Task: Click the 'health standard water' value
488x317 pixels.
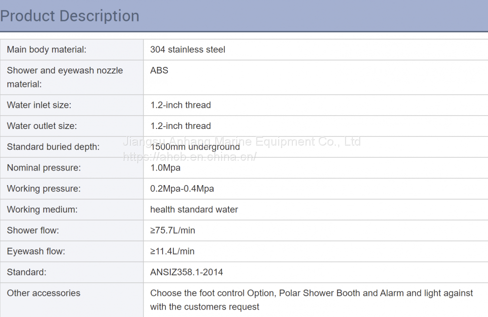Action: (194, 210)
